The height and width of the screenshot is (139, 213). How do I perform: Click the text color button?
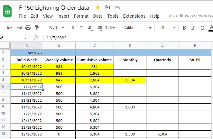click(x=211, y=28)
